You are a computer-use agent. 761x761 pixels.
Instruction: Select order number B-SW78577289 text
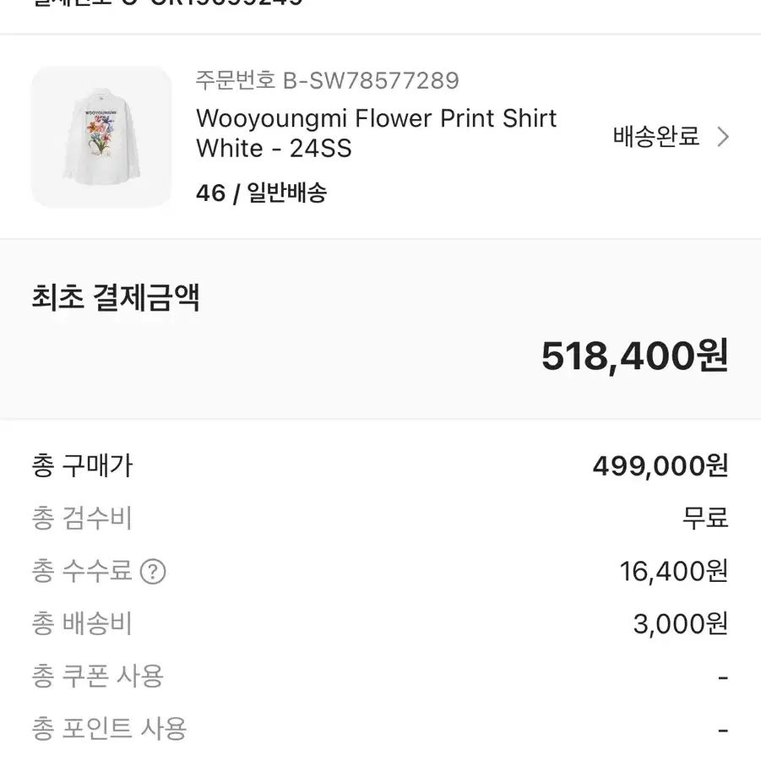[327, 80]
